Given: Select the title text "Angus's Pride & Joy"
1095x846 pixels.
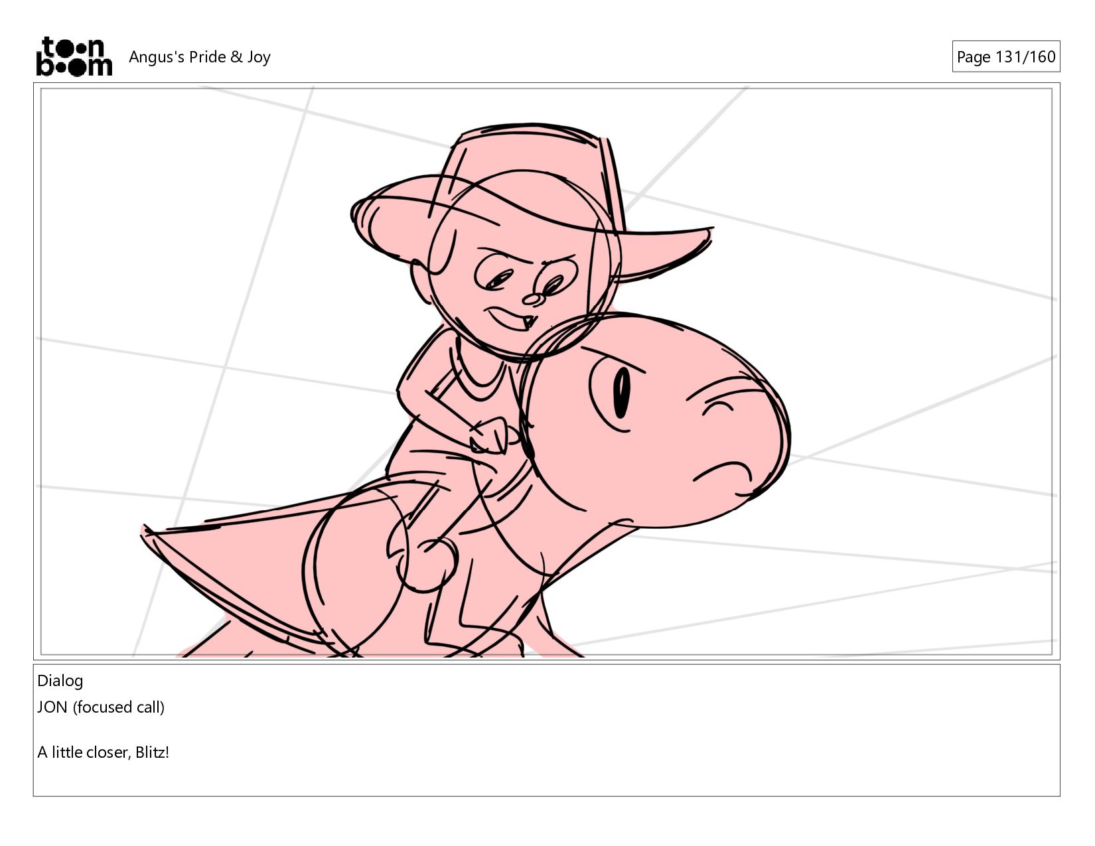Looking at the screenshot, I should click(x=200, y=57).
